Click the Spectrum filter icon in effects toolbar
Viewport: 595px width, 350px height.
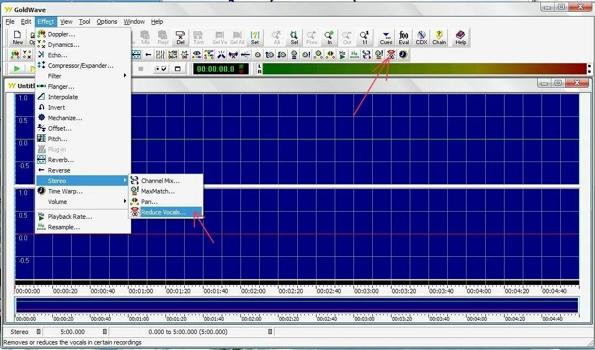click(209, 55)
